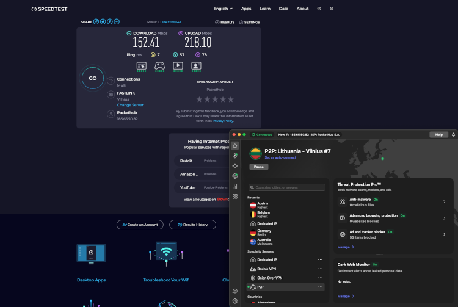Click the Reddit outage row
458x307 pixels.
tap(202, 161)
